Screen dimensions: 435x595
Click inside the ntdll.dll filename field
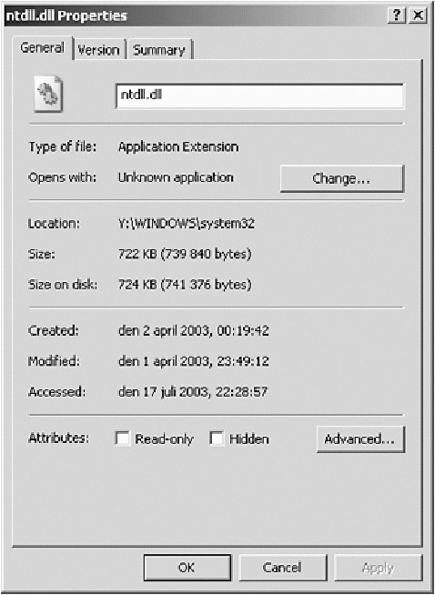point(260,96)
